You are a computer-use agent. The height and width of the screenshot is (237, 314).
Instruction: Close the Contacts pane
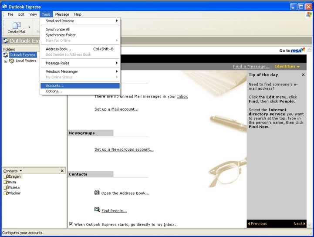62,171
